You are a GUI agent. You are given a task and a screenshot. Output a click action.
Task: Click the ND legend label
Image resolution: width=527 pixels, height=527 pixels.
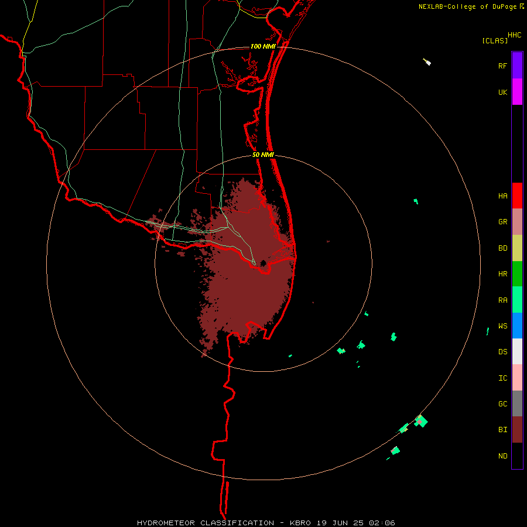[x=502, y=456]
